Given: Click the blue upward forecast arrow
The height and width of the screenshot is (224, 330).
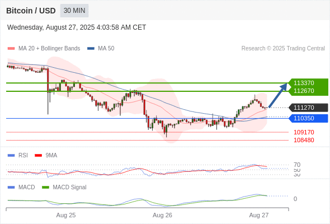Looking at the screenshot, I should coord(278,95).
